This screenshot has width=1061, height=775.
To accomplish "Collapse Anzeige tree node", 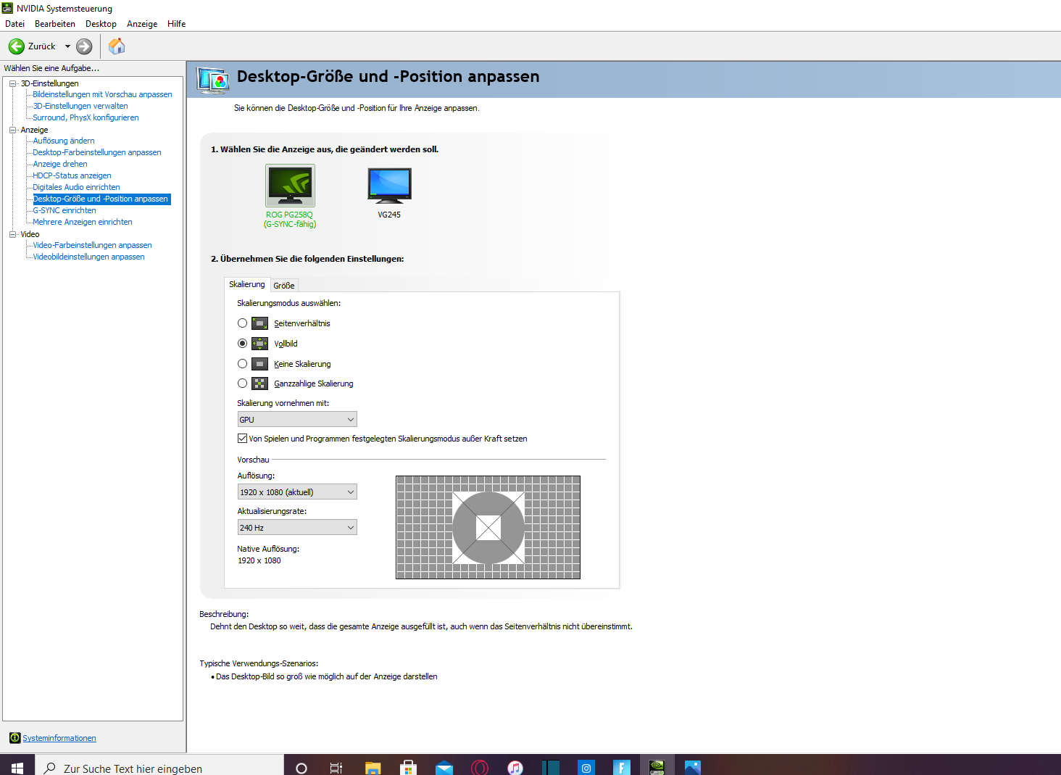I will coord(12,130).
